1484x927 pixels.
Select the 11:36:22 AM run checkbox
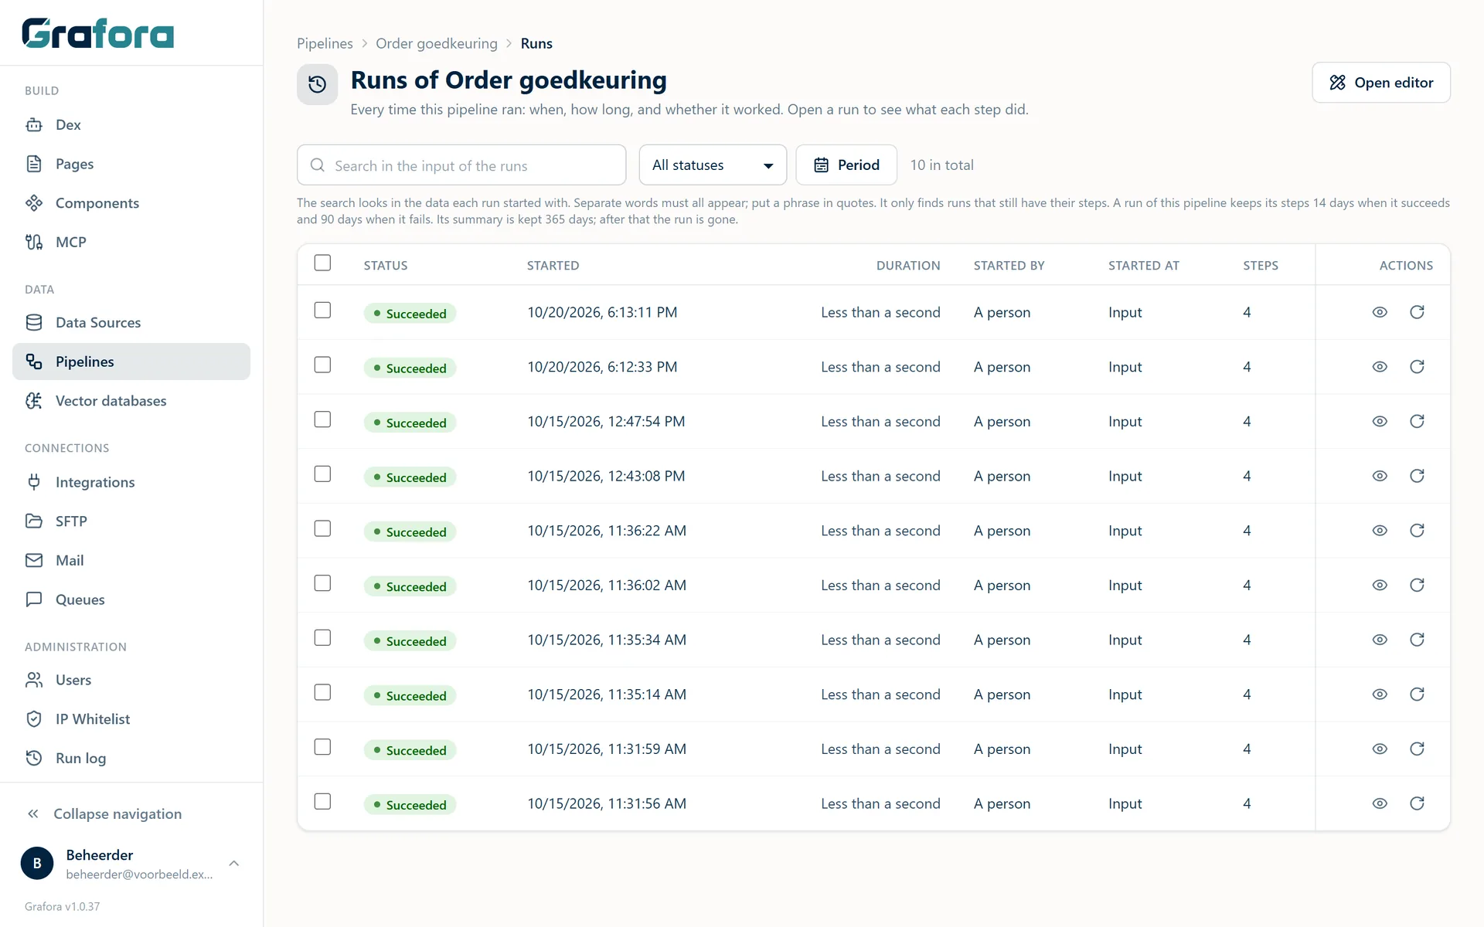pyautogui.click(x=322, y=528)
